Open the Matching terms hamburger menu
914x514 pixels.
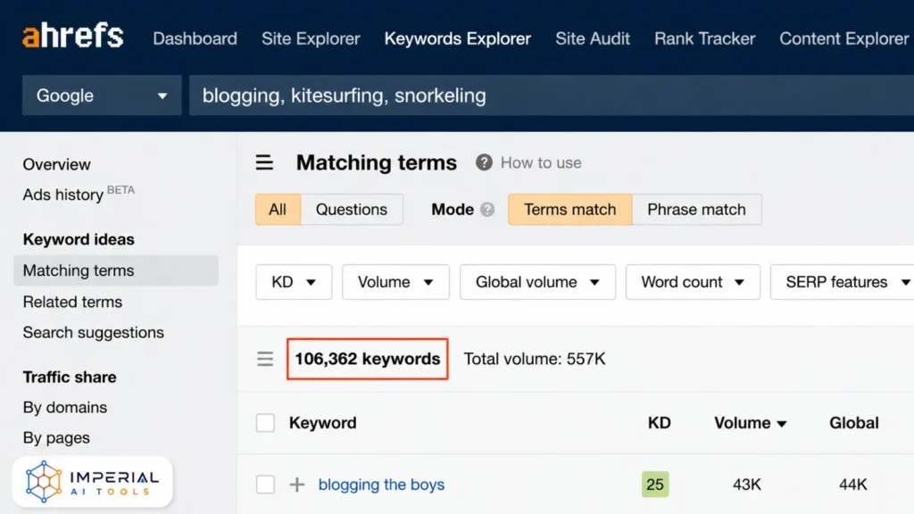point(264,162)
